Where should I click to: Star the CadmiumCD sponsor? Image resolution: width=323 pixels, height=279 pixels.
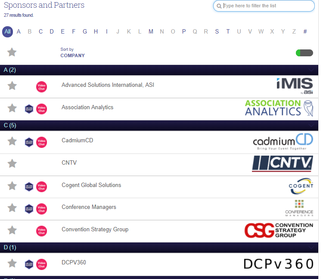[x=12, y=141]
